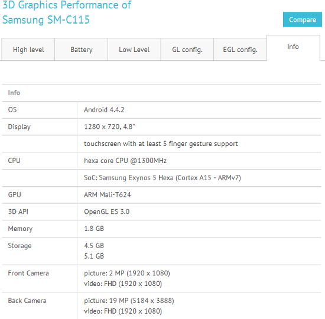Select the Memory row label
325x319 pixels.
20,229
